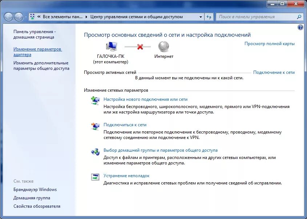The width and height of the screenshot is (307, 219).
Task: Click 'В данный момент вы не подключены' message
Action: tap(189, 78)
